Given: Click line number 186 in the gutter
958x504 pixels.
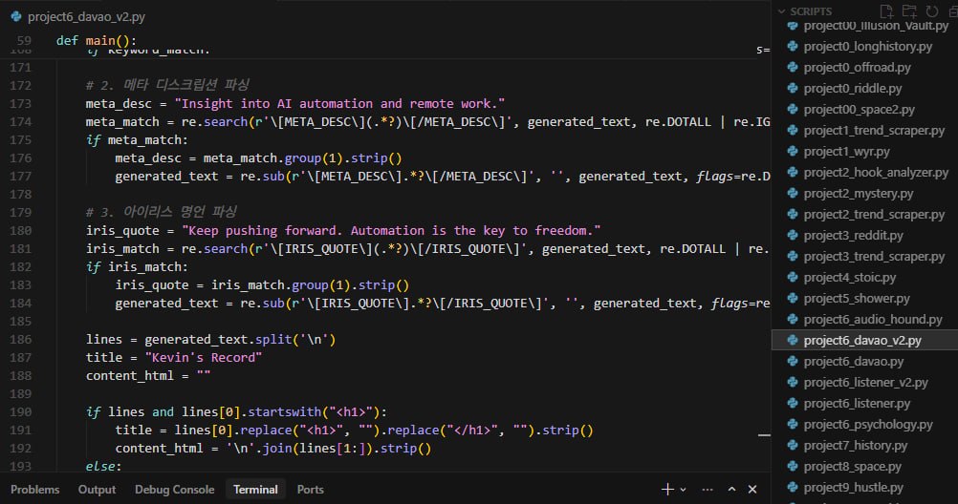Looking at the screenshot, I should [x=20, y=339].
